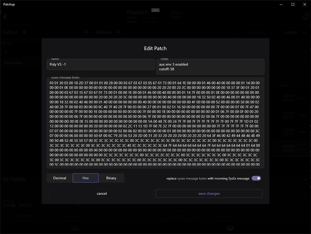Switch byte display to Binary

point(111,178)
